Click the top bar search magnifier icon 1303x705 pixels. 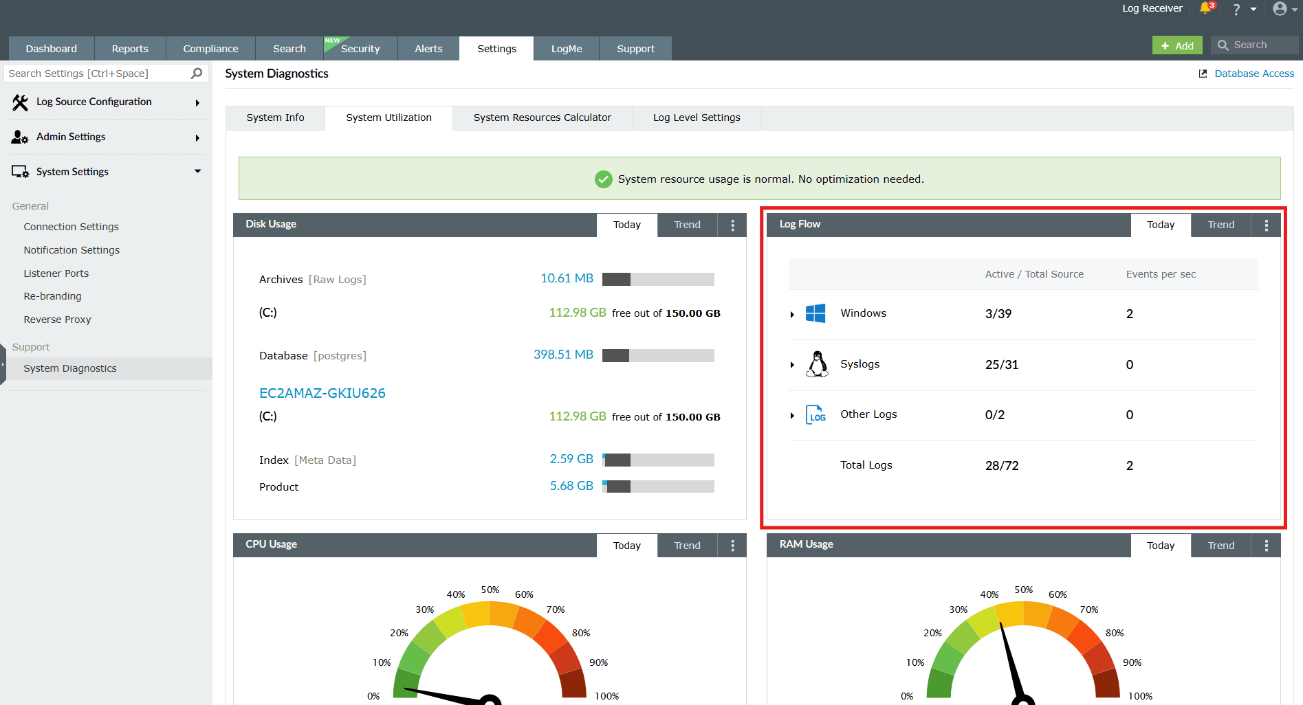(x=1223, y=45)
